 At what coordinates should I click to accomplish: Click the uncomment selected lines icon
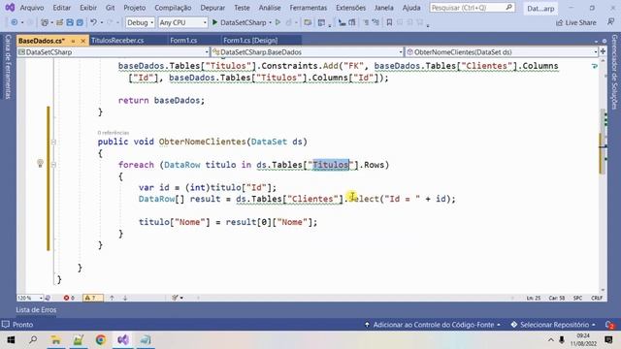click(376, 22)
